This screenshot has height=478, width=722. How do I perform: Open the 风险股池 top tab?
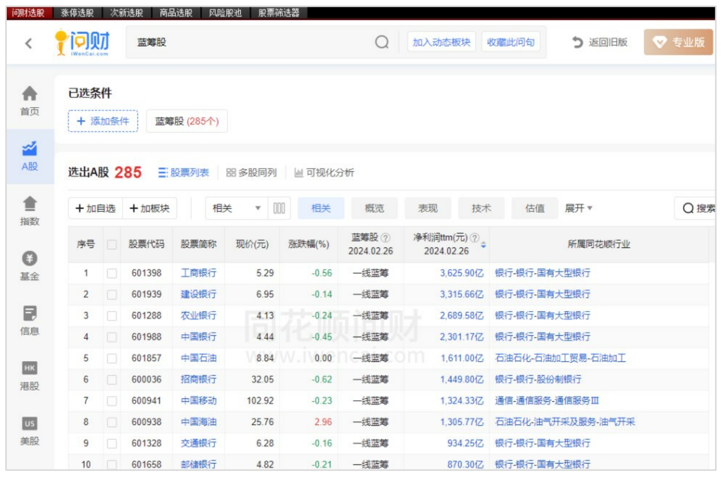point(225,13)
